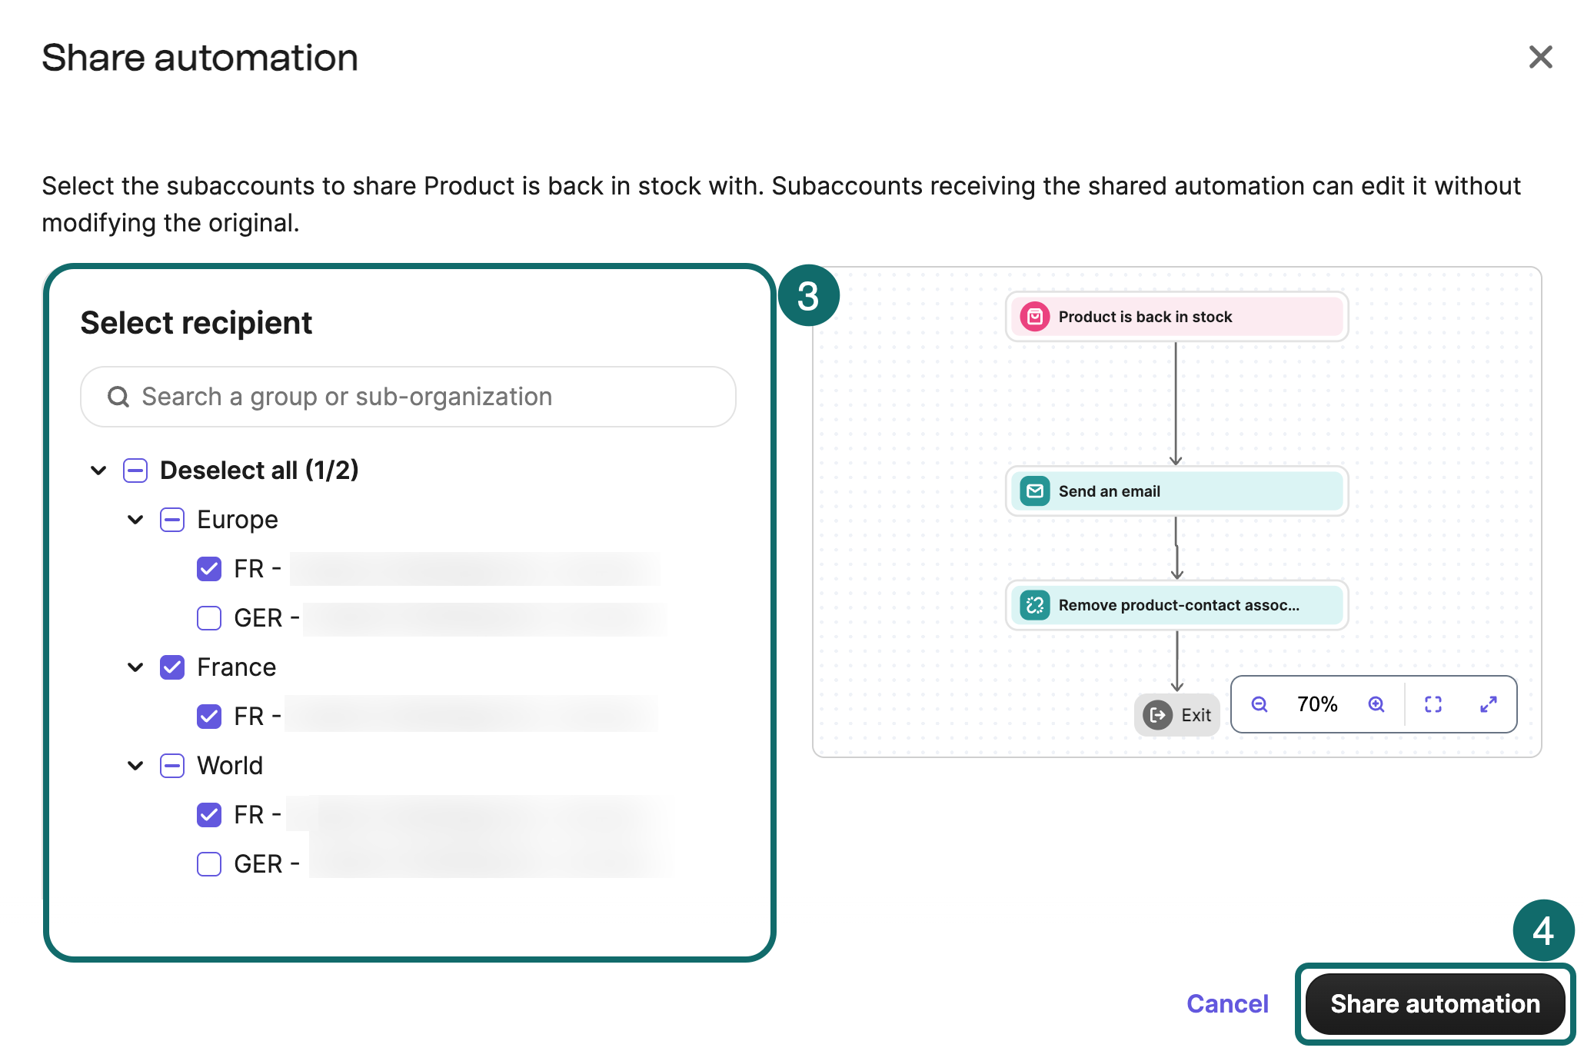Collapse the Europe group

point(135,520)
